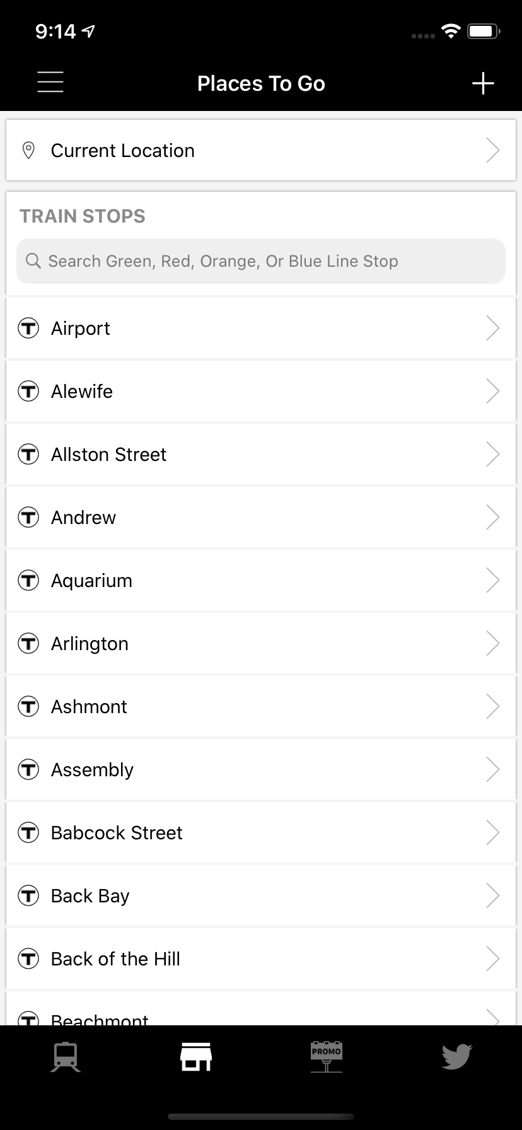Select the storefront places tab icon
The height and width of the screenshot is (1130, 522).
(x=196, y=1057)
